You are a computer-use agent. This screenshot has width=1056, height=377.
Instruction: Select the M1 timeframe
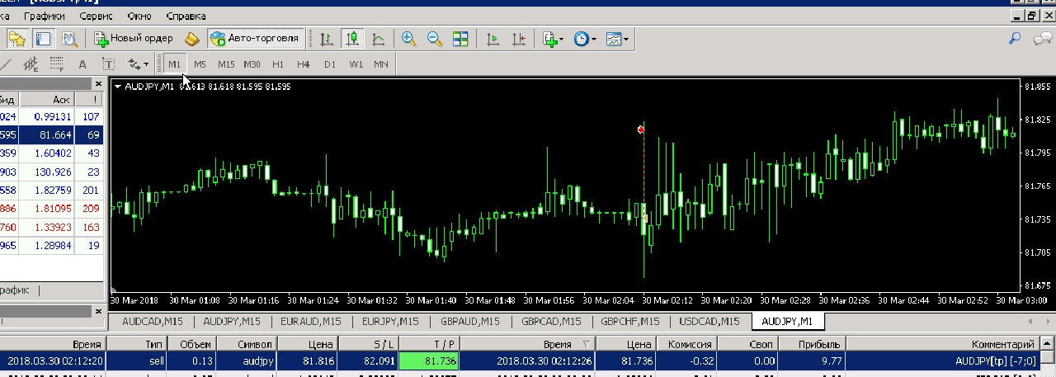tap(174, 64)
